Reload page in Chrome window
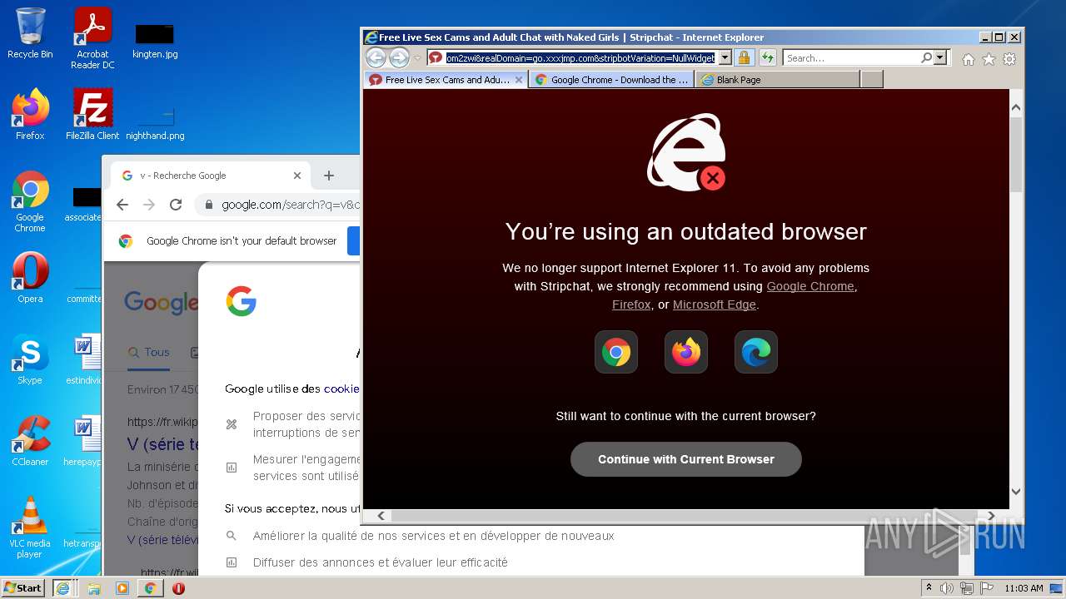 point(176,205)
